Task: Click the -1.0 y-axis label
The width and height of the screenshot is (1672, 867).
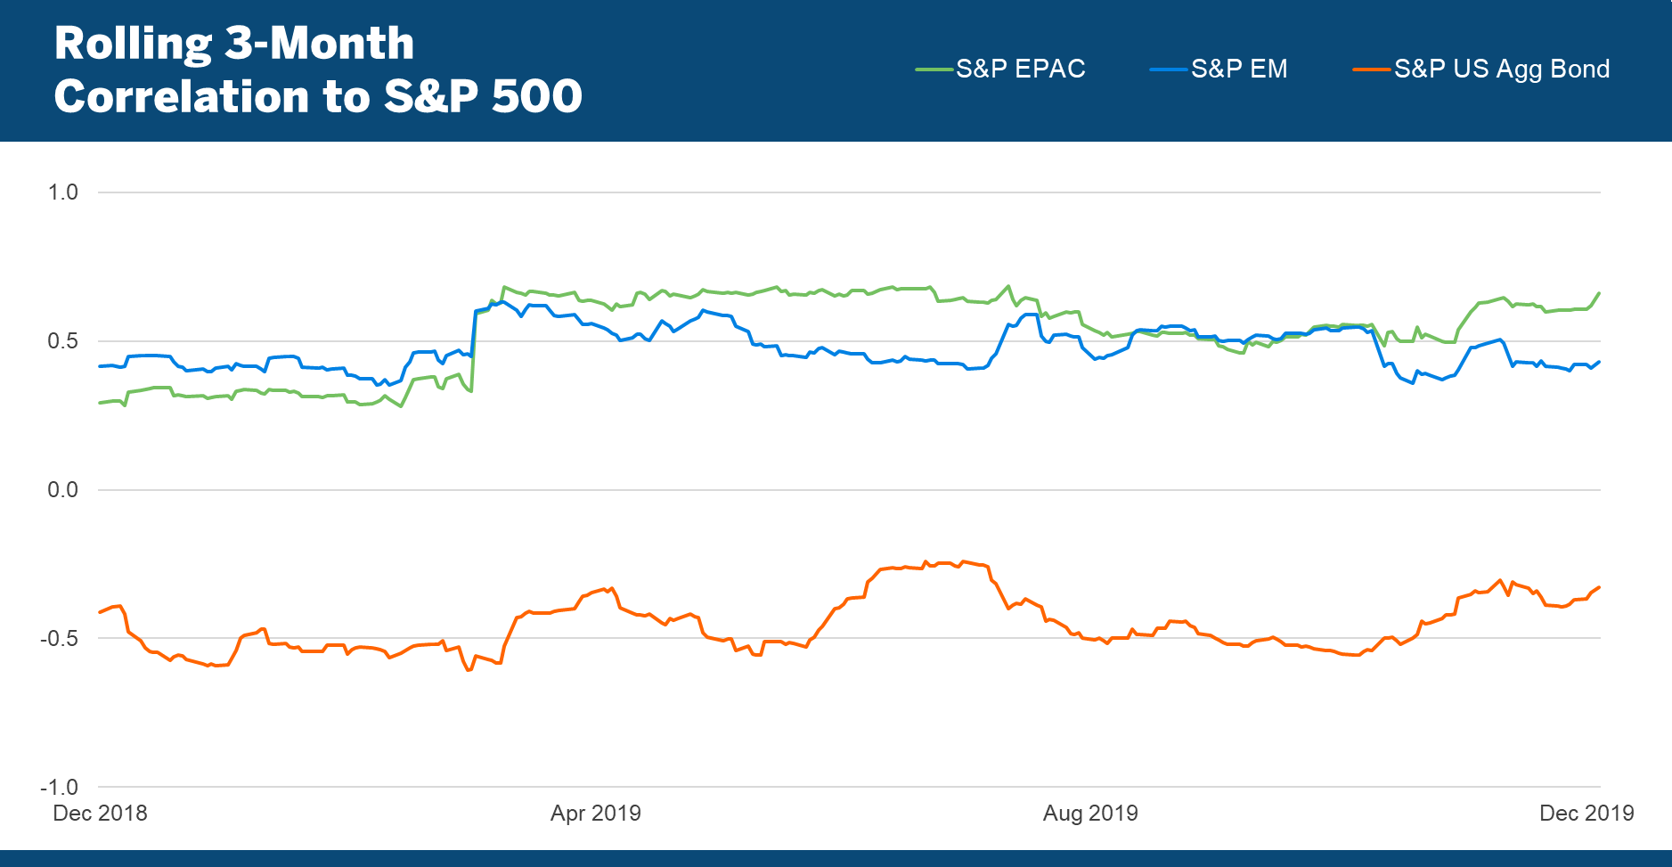Action: [x=60, y=788]
